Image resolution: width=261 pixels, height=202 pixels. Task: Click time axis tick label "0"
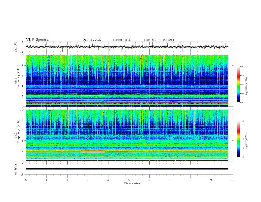coord(26,180)
